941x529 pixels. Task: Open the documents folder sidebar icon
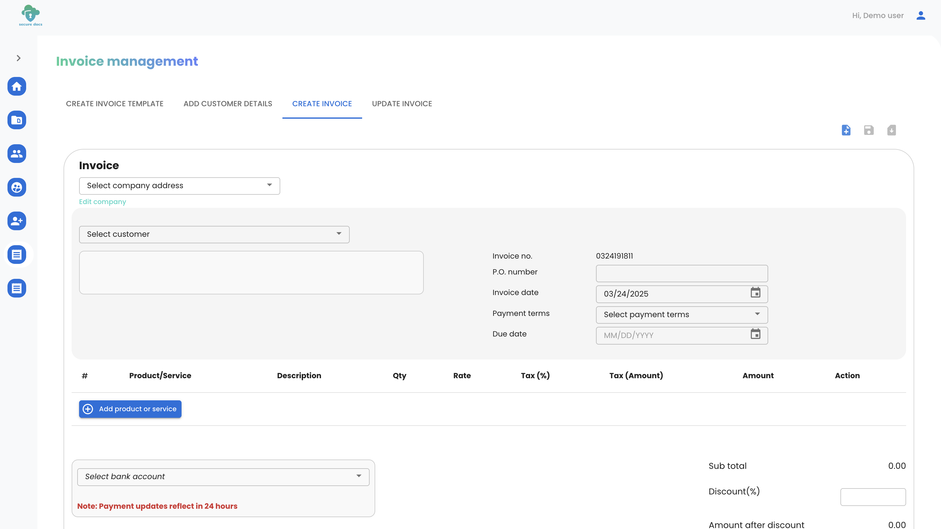coord(17,120)
